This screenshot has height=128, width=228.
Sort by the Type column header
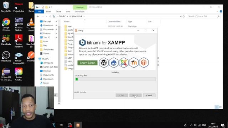point(130,21)
